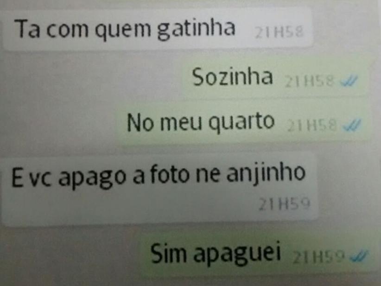Click the word anjinho in received message
This screenshot has height=286, width=381.
pyautogui.click(x=266, y=174)
